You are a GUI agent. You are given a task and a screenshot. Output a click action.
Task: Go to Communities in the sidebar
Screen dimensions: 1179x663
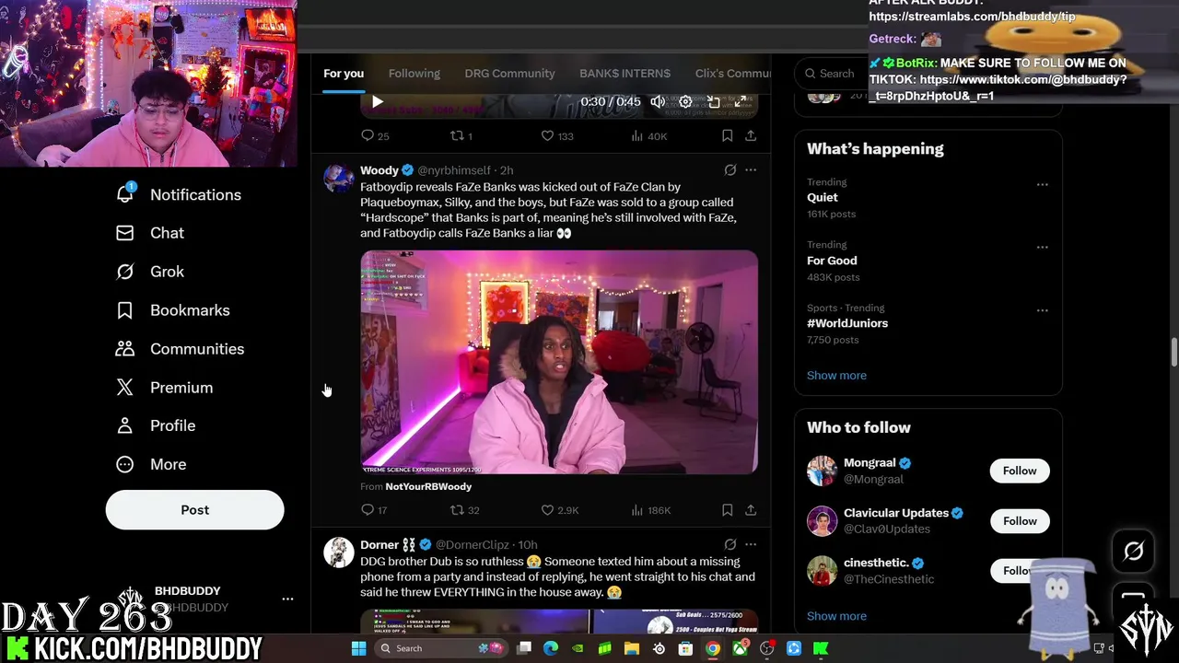pyautogui.click(x=180, y=349)
